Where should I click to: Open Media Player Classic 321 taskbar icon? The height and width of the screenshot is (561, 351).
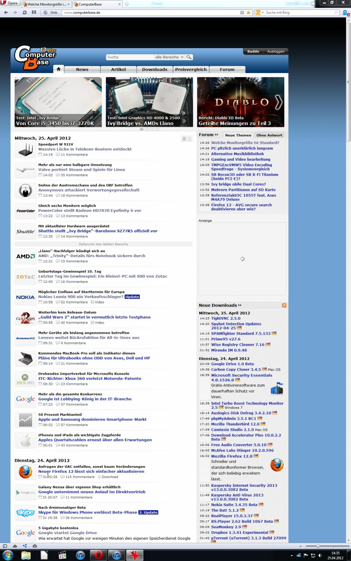[x=62, y=555]
